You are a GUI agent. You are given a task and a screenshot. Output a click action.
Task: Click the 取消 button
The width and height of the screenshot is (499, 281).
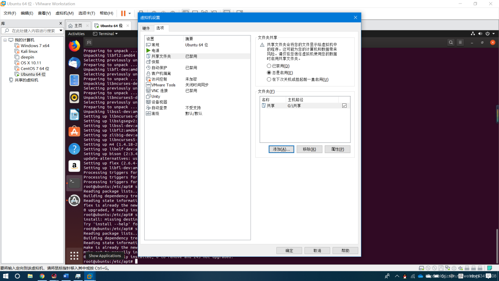point(317,251)
